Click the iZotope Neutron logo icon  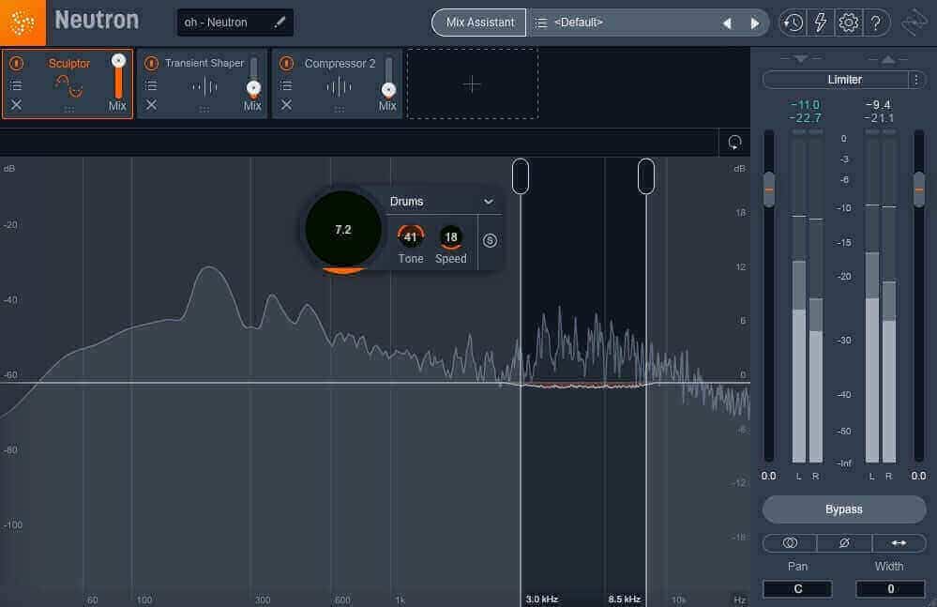point(23,23)
